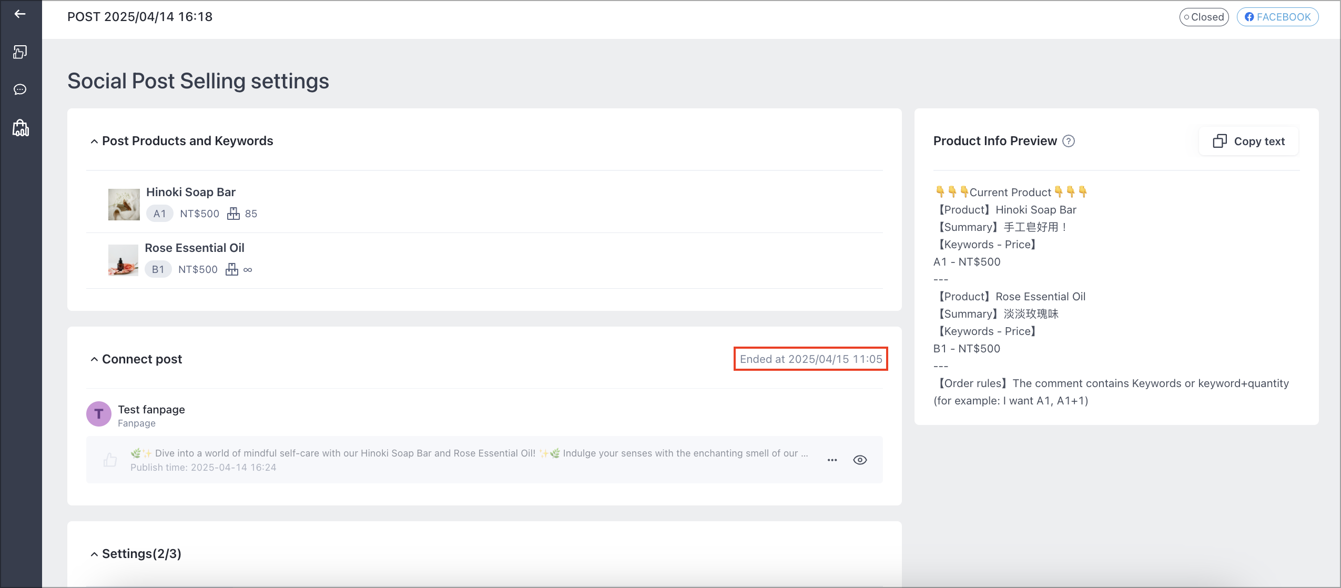Viewport: 1341px width, 588px height.
Task: Click the Rose Essential Oil product name
Action: (195, 248)
